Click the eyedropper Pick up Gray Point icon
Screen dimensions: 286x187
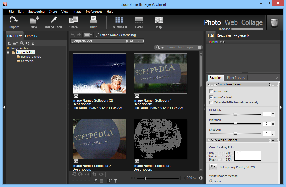coord(213,167)
